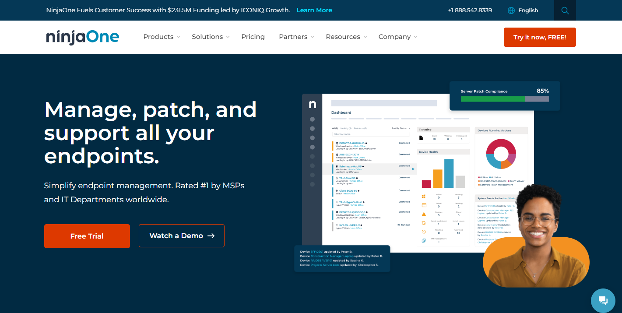Expand the Resources menu
Viewport: 622px width, 313px height.
(x=346, y=37)
